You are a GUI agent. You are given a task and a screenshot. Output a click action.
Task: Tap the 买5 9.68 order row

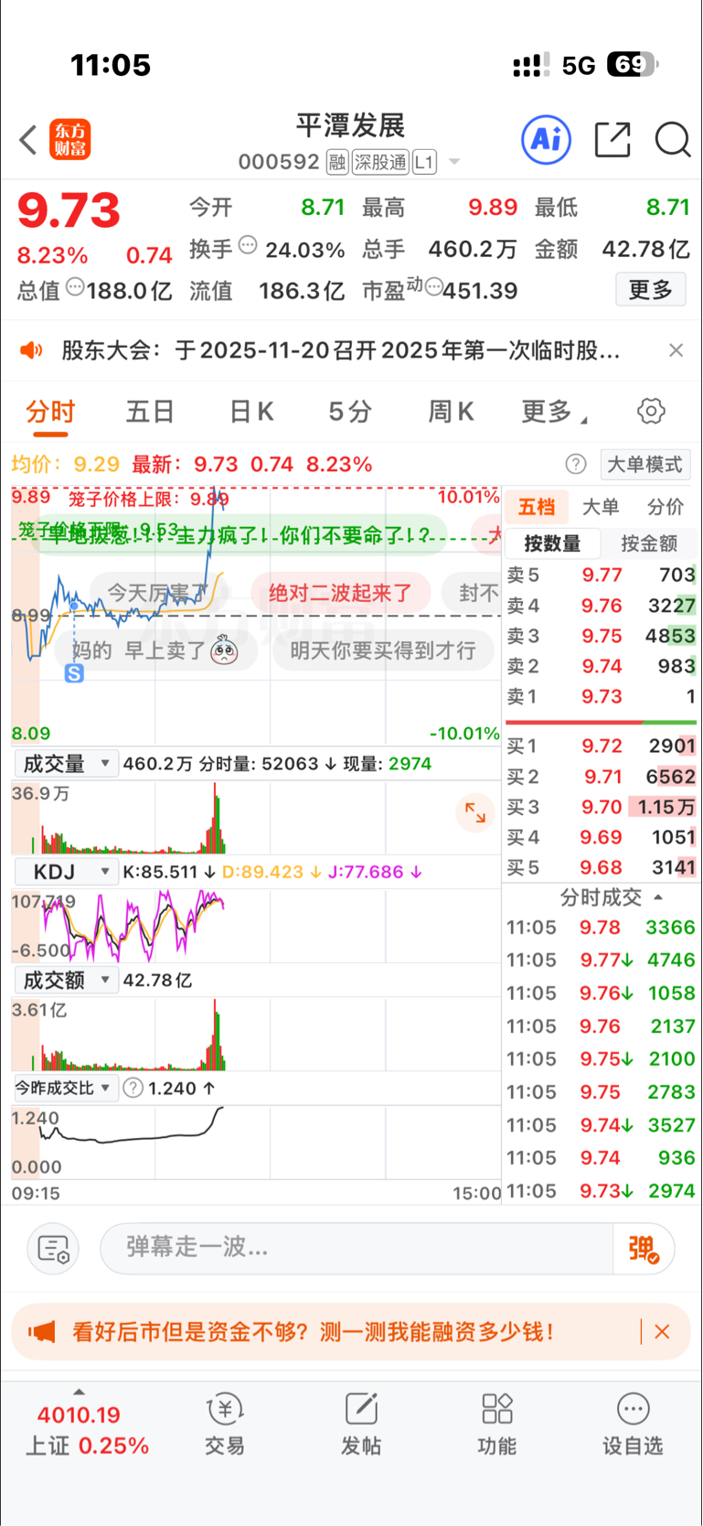(601, 867)
